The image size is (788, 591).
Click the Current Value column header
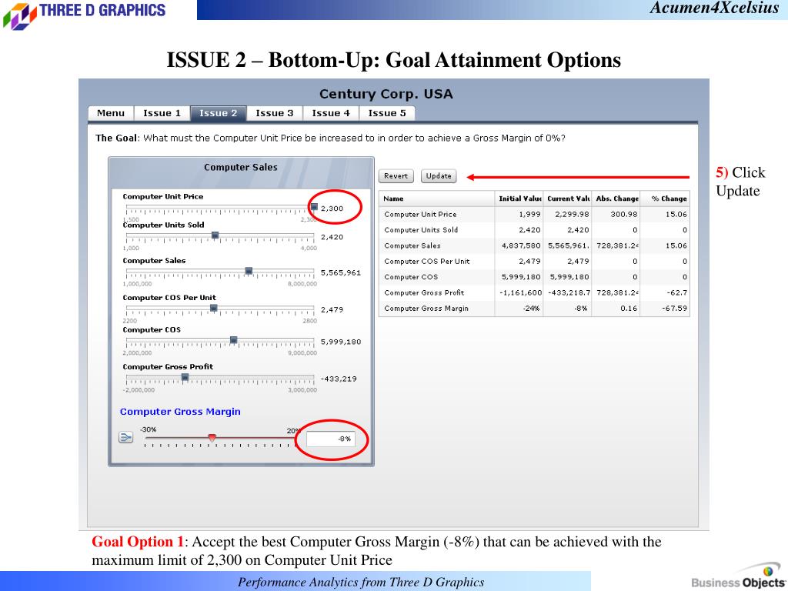[x=567, y=199]
